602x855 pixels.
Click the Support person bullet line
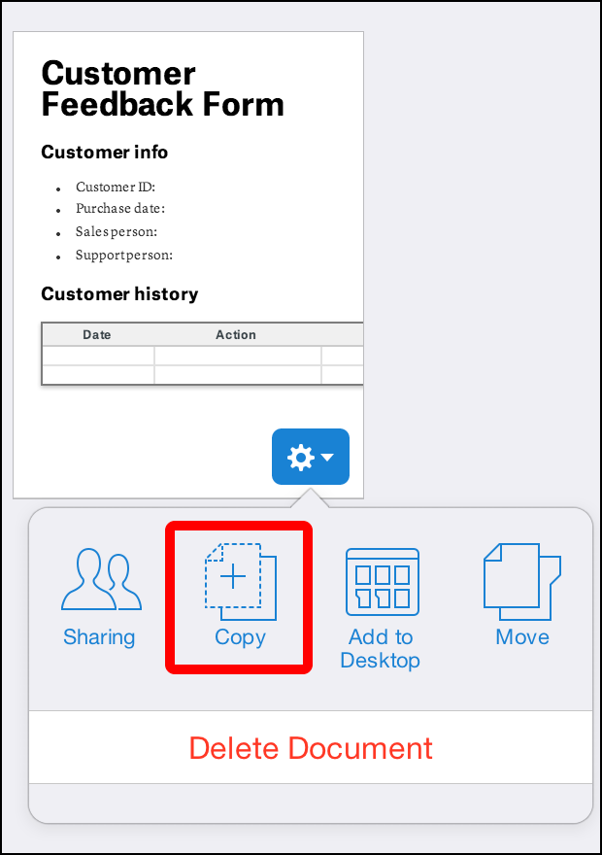point(124,256)
